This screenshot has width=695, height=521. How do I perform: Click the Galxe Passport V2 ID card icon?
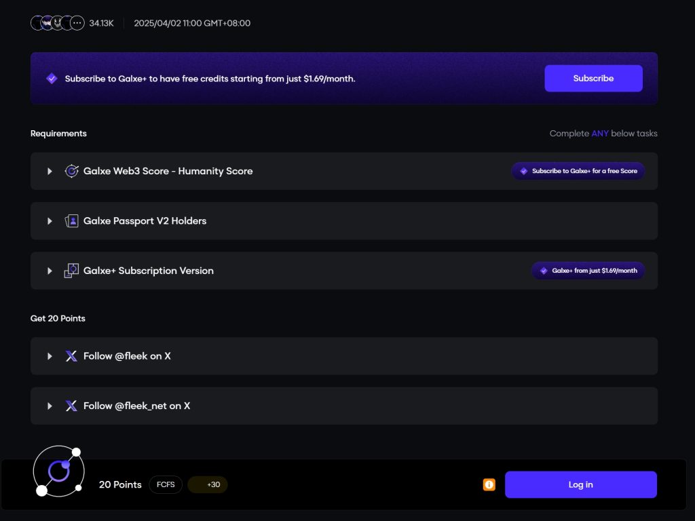[x=71, y=220]
